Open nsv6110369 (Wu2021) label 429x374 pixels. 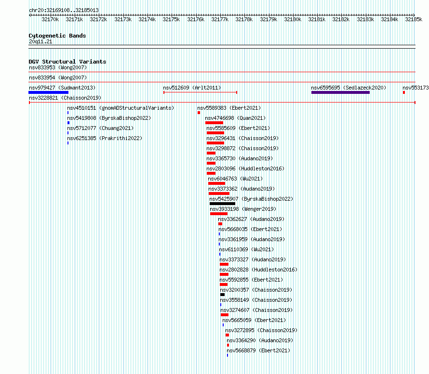246,249
